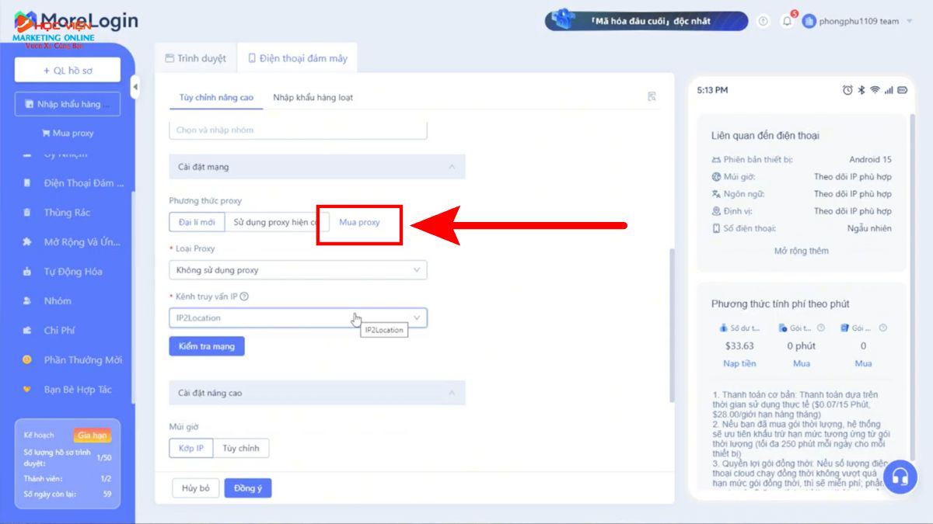
Task: Click the help icon beside Kênh truy vấn IP
Action: coord(244,297)
